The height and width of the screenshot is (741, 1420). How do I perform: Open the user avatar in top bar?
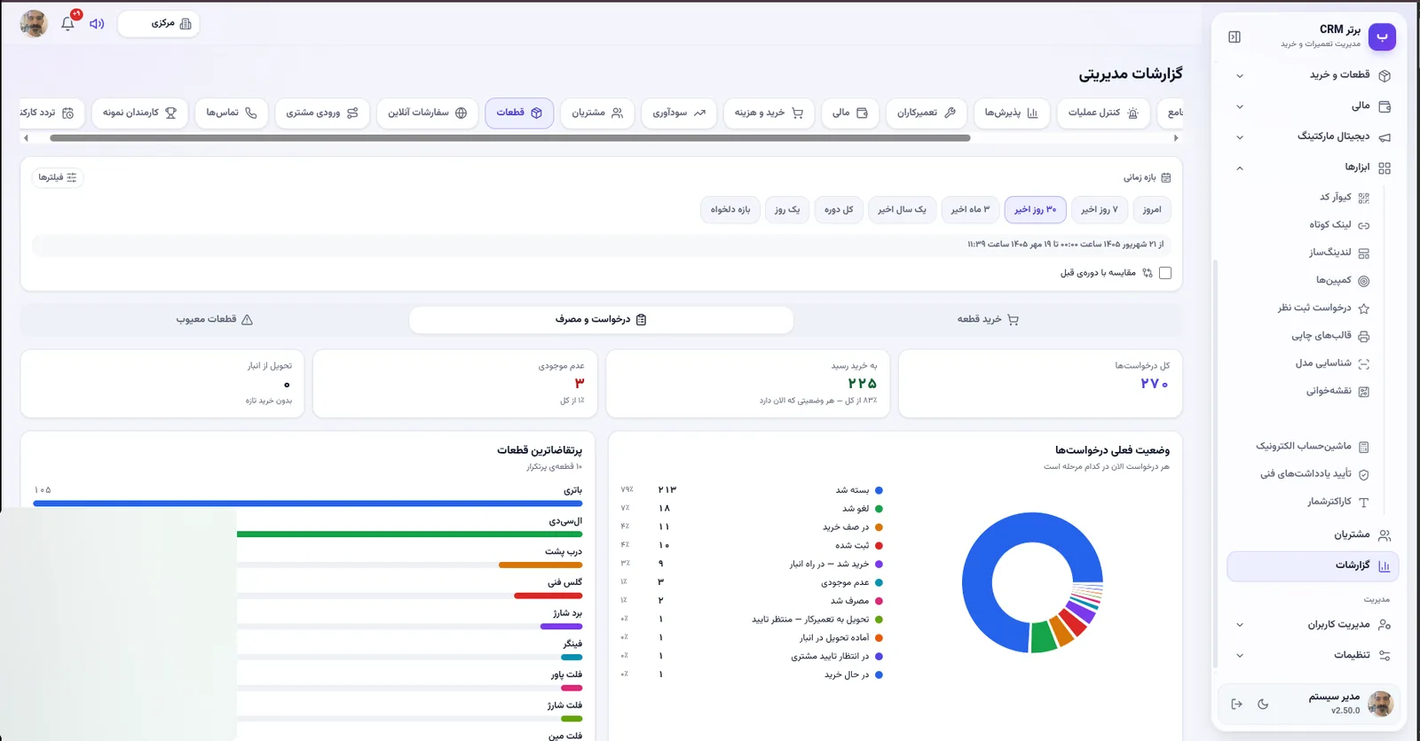pyautogui.click(x=34, y=23)
